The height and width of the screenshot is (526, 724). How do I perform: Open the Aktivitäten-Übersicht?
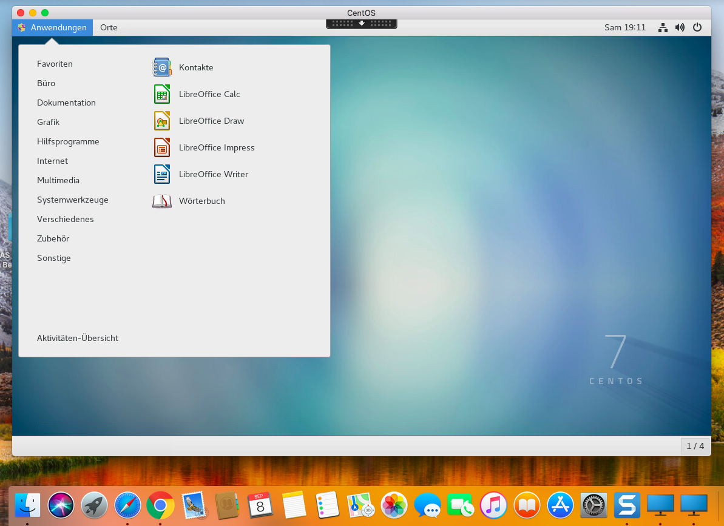(78, 338)
